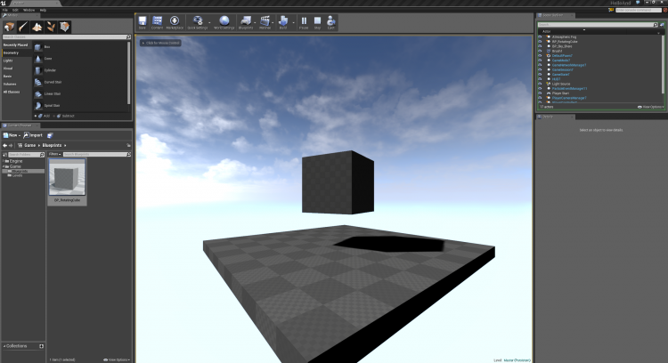668x363 pixels.
Task: Open World Settings globe icon
Action: (x=224, y=22)
